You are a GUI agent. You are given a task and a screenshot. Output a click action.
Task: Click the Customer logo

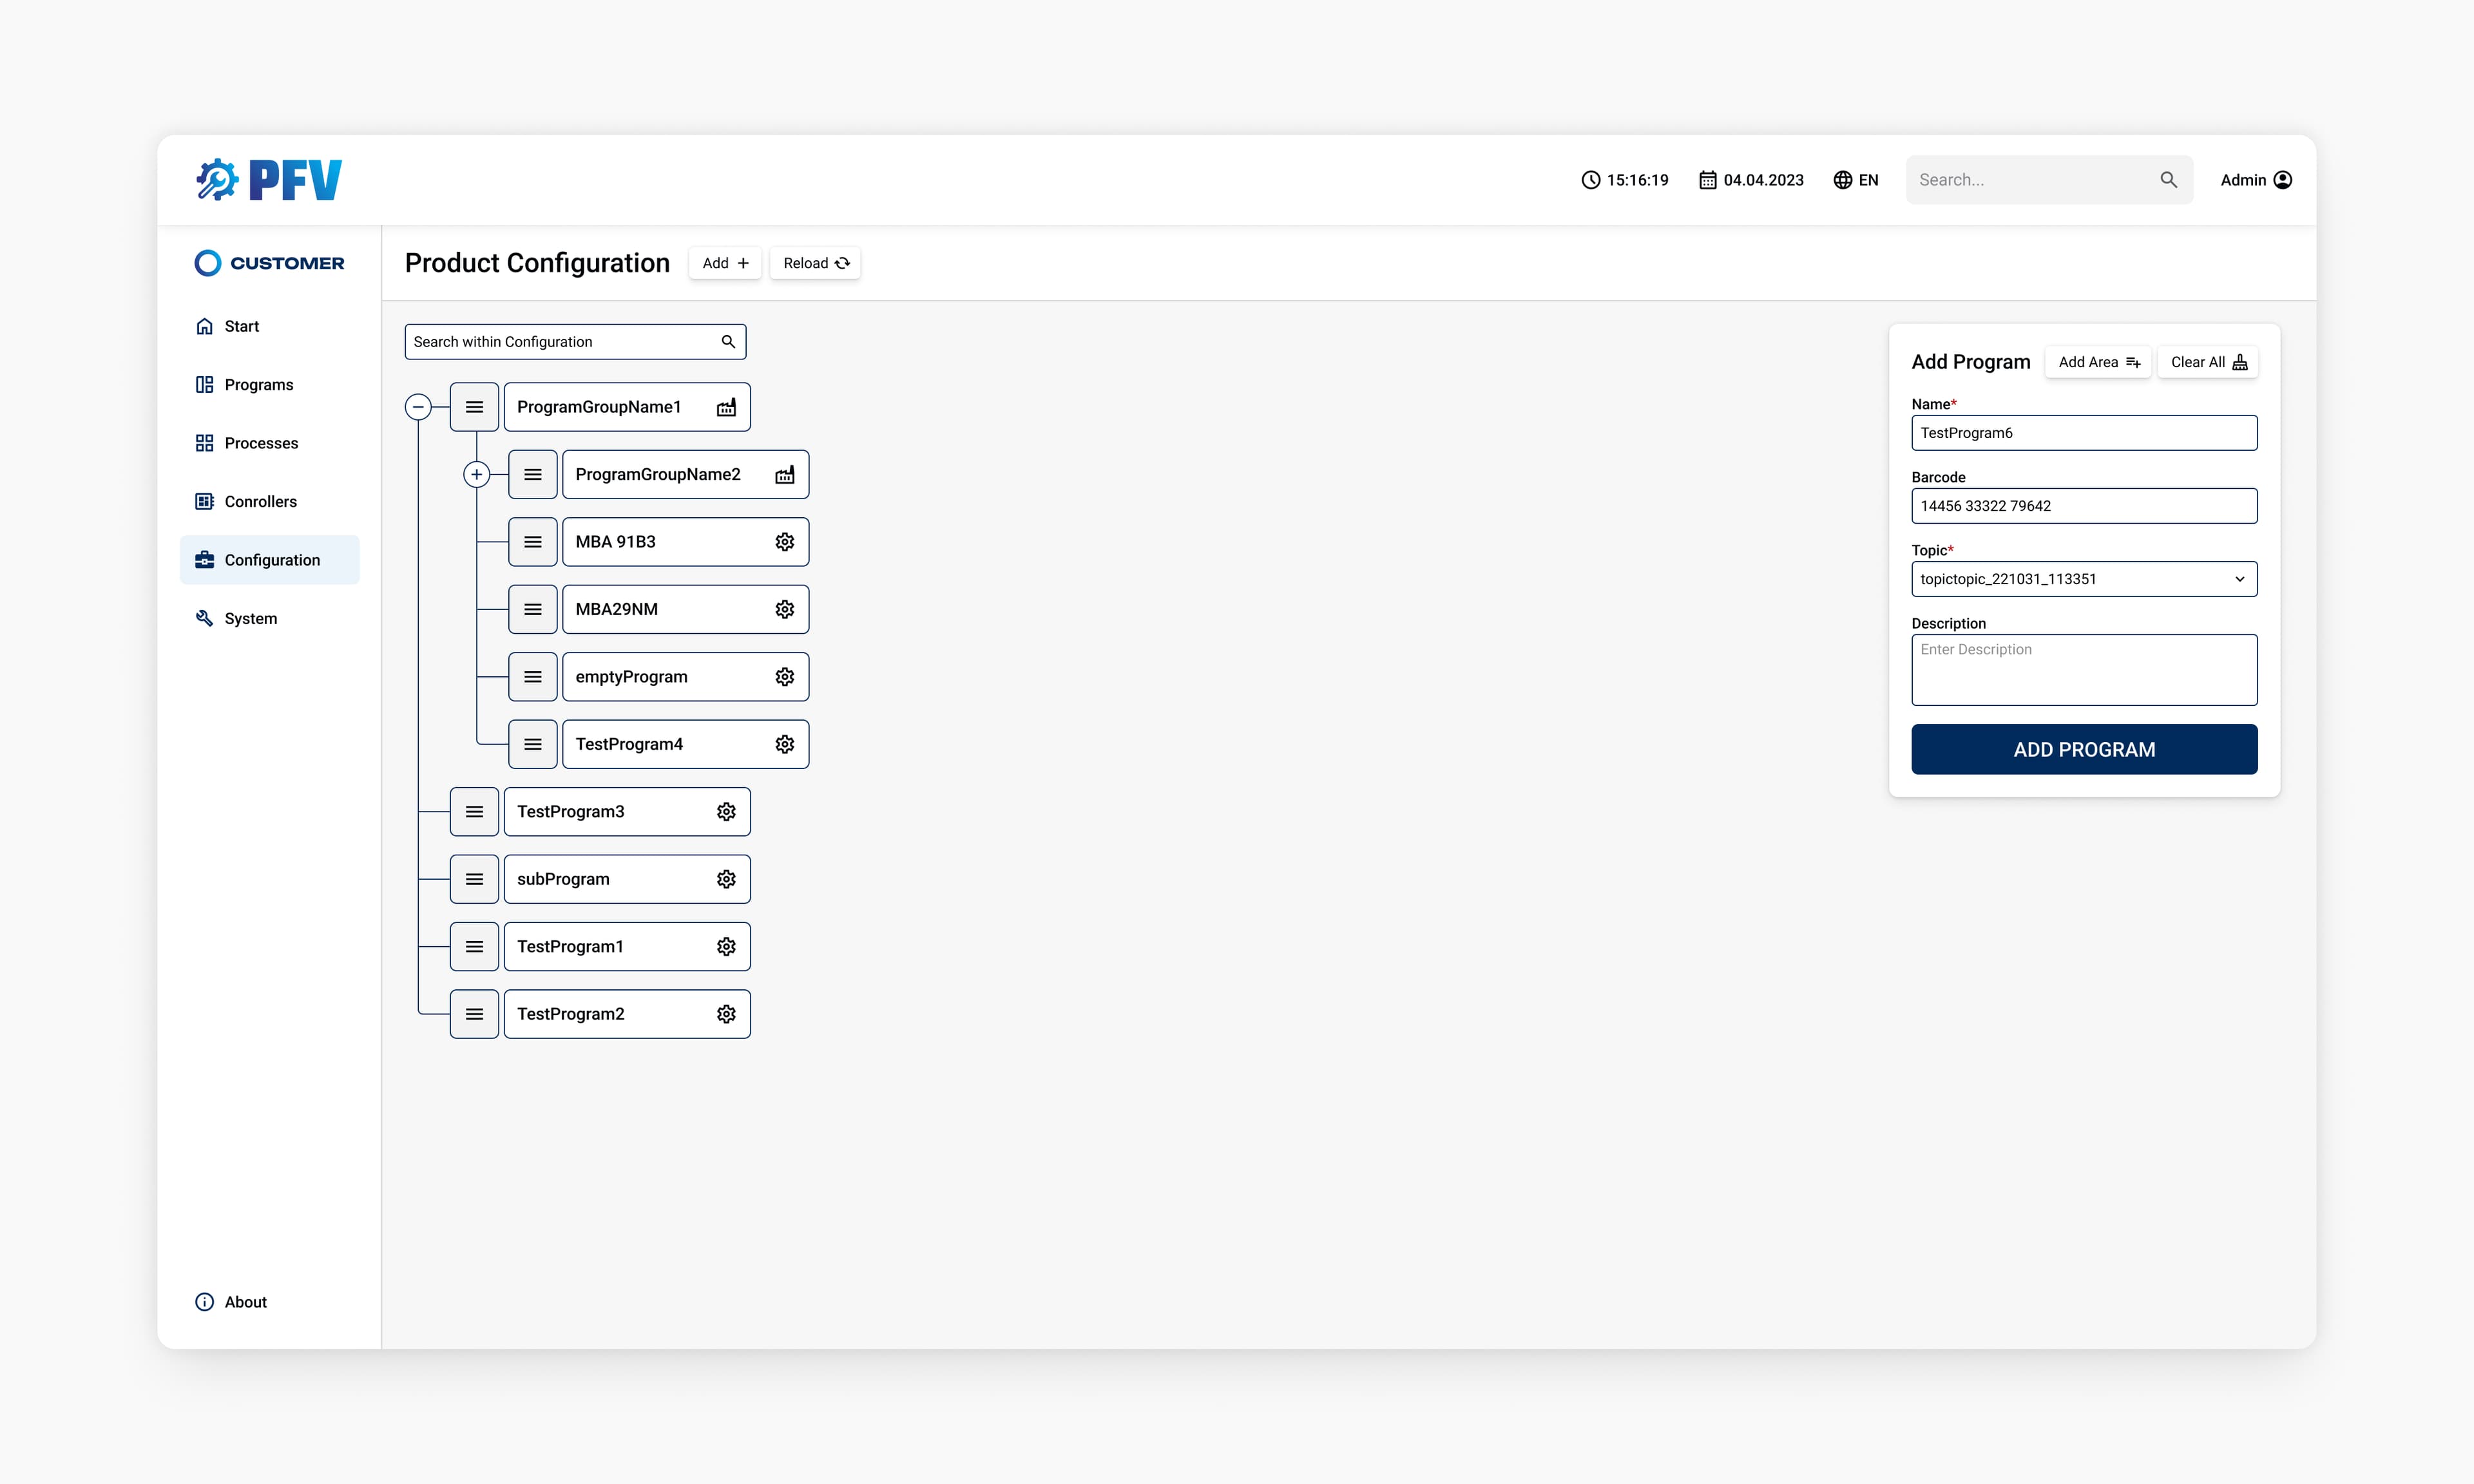point(269,263)
